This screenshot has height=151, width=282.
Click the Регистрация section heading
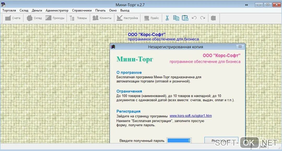[128, 111]
